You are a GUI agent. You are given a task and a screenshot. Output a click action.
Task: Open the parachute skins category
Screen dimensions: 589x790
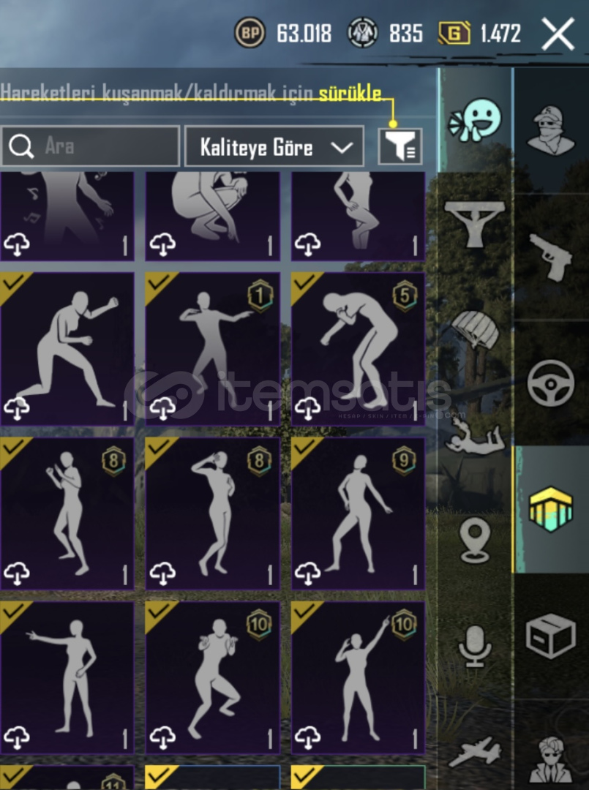pyautogui.click(x=475, y=328)
